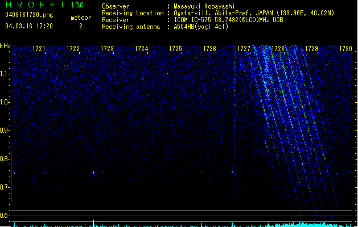Click the 1.1 kHz axis label
The image size is (358, 227).
coord(5,74)
